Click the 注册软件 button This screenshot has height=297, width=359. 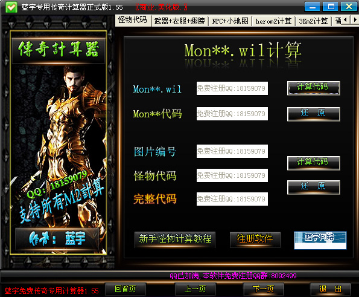pyautogui.click(x=255, y=240)
